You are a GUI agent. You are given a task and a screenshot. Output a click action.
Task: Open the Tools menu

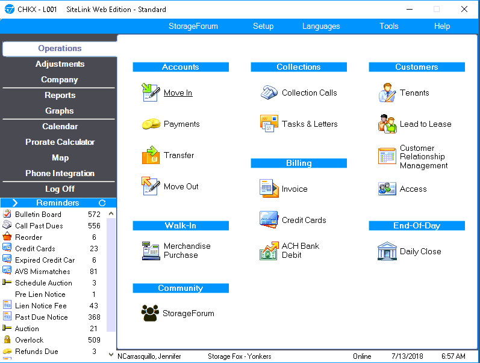(x=389, y=26)
